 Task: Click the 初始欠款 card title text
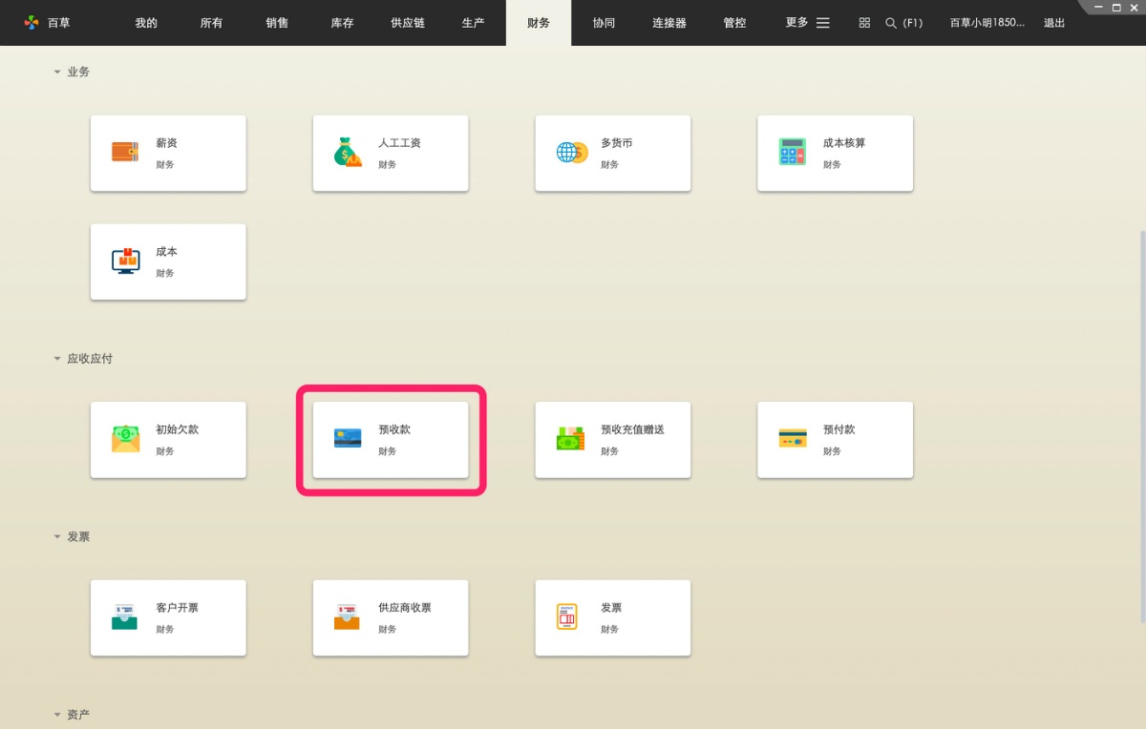[x=177, y=429]
